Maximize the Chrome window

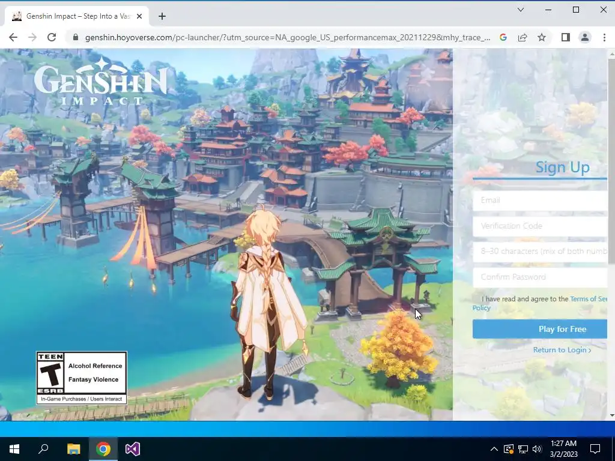576,10
